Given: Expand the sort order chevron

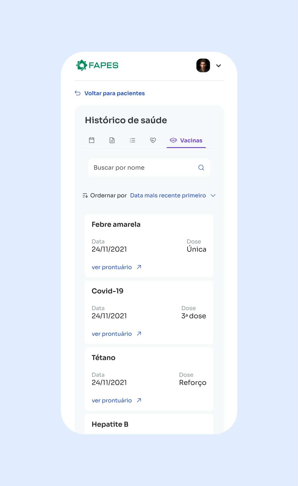Looking at the screenshot, I should tap(213, 196).
